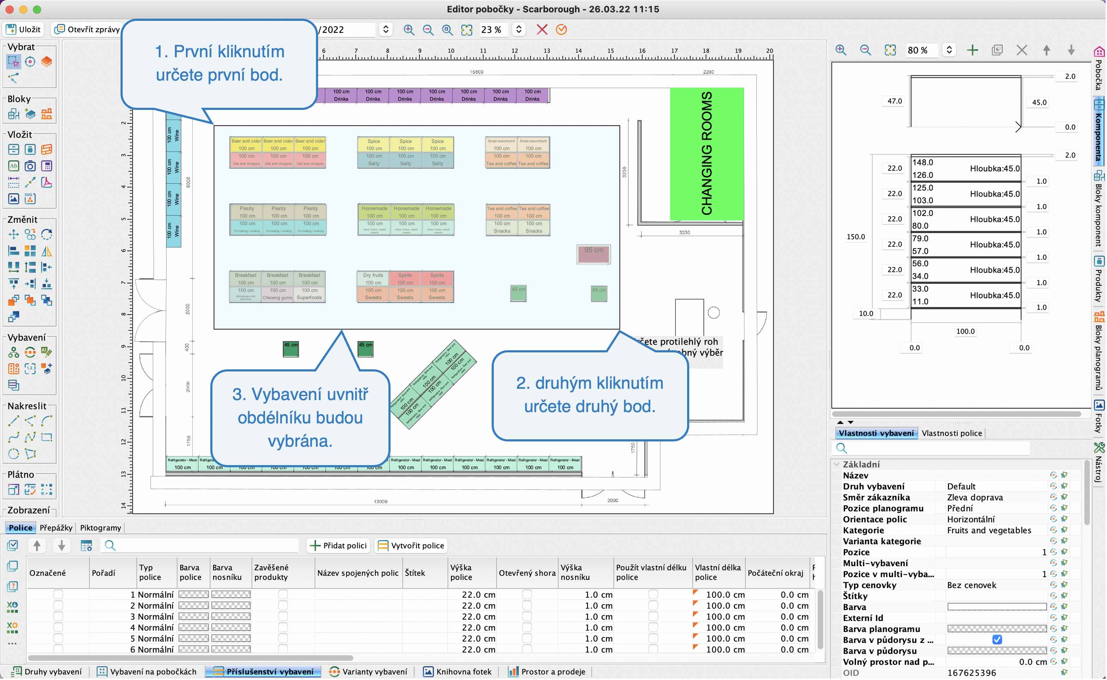
Task: Click the zoom in icon in component panel
Action: click(842, 50)
